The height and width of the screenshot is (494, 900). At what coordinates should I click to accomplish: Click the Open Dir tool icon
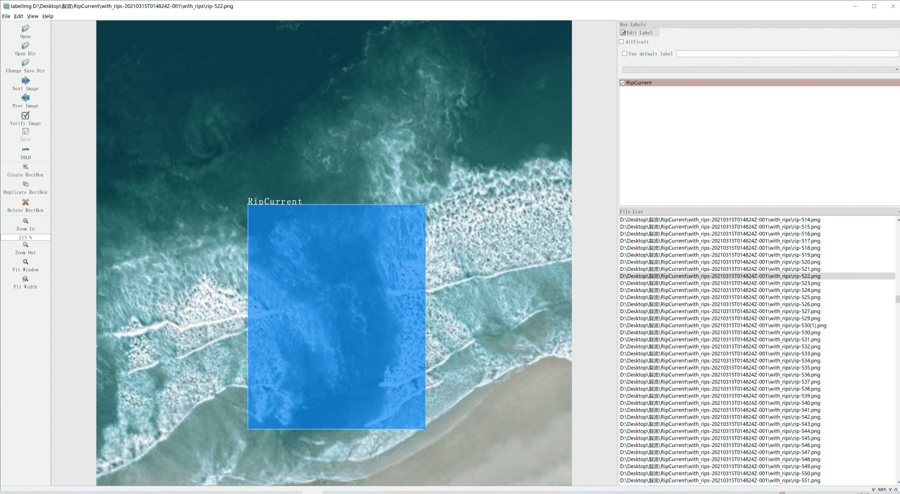pyautogui.click(x=25, y=46)
